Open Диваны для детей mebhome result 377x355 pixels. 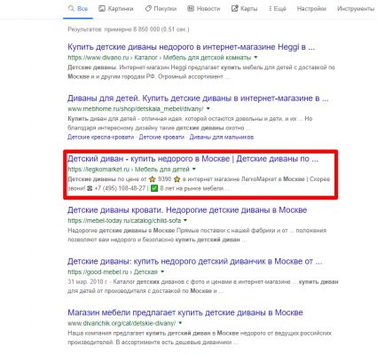click(198, 99)
